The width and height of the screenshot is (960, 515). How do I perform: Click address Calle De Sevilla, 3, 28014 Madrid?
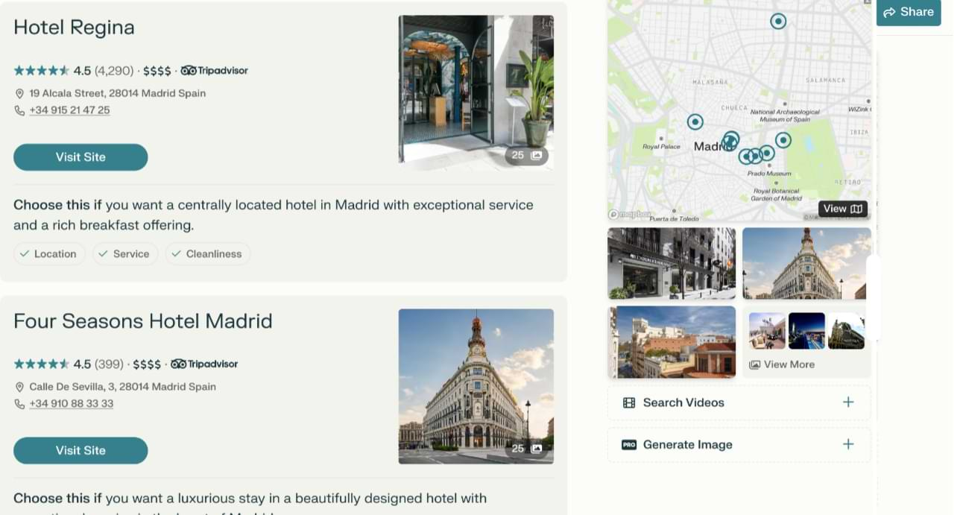click(x=122, y=388)
